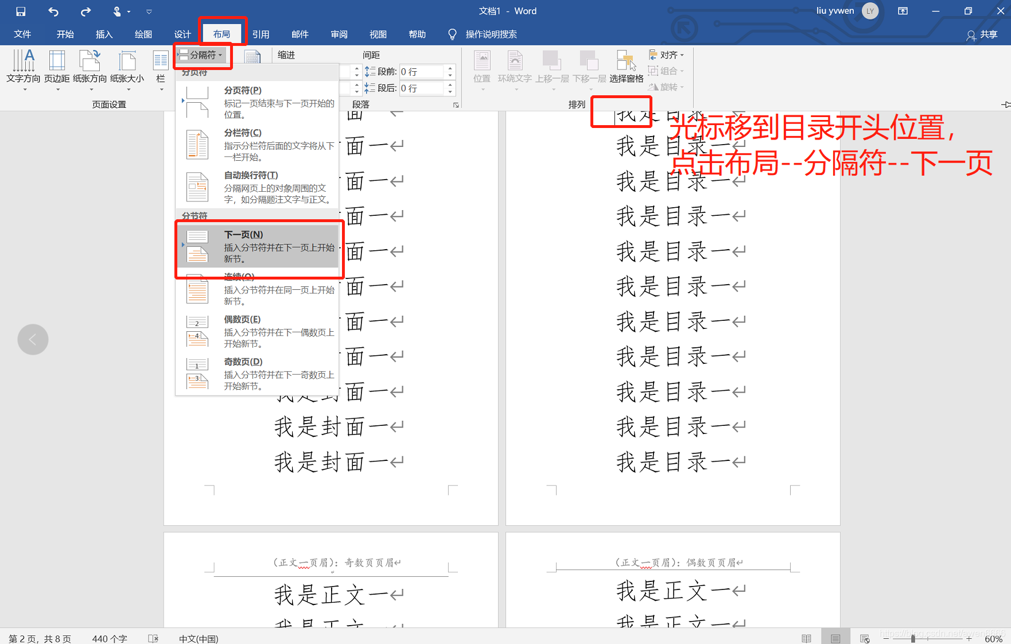Open 段落 paragraph settings dialog launcher
The height and width of the screenshot is (644, 1011).
pos(456,105)
